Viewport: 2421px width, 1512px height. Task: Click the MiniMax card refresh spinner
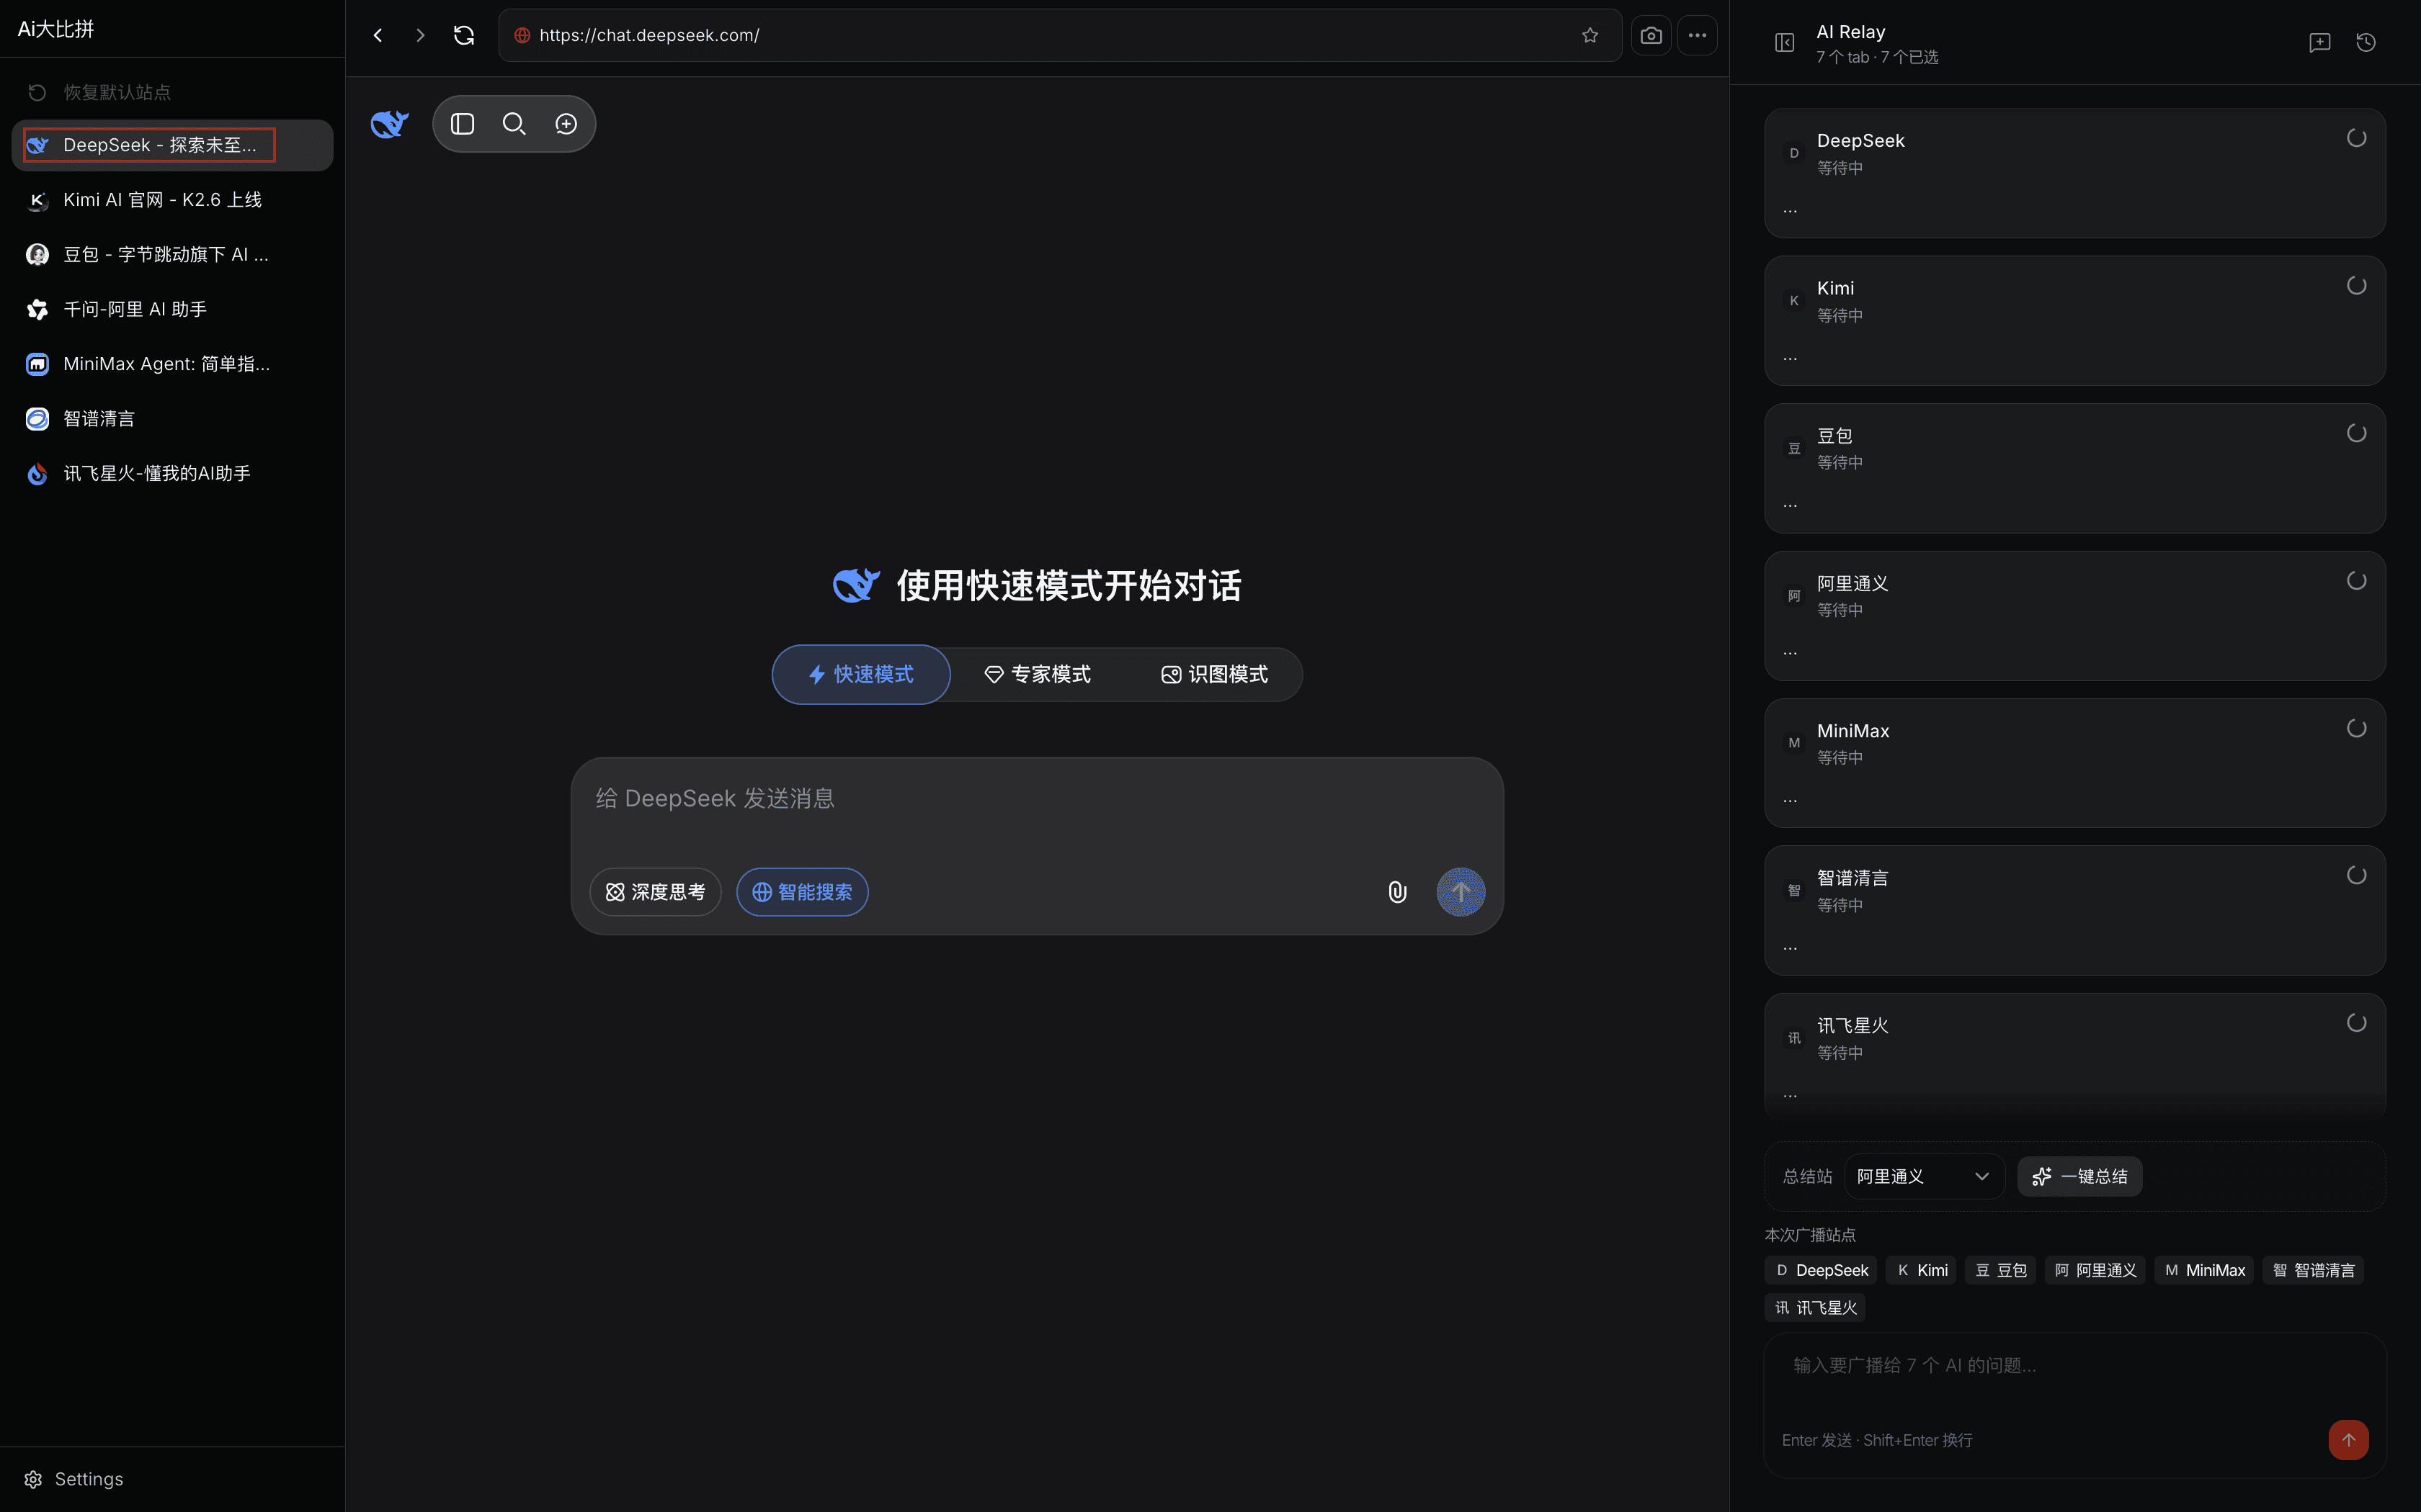click(2356, 728)
